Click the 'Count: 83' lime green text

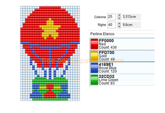coord(106,83)
